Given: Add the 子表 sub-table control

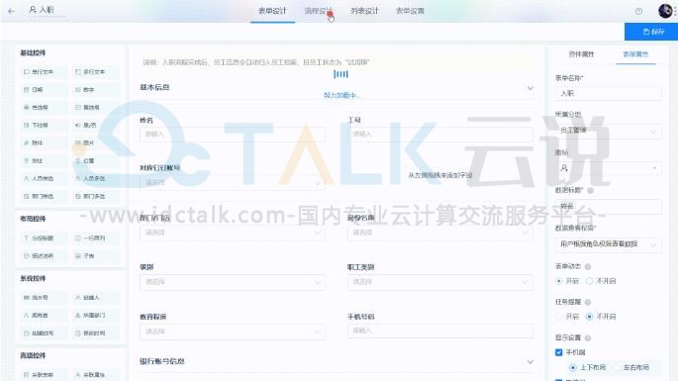Looking at the screenshot, I should (x=95, y=256).
